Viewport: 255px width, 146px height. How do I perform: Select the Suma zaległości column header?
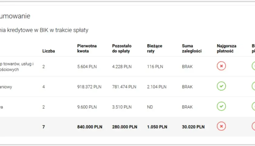[192, 48]
